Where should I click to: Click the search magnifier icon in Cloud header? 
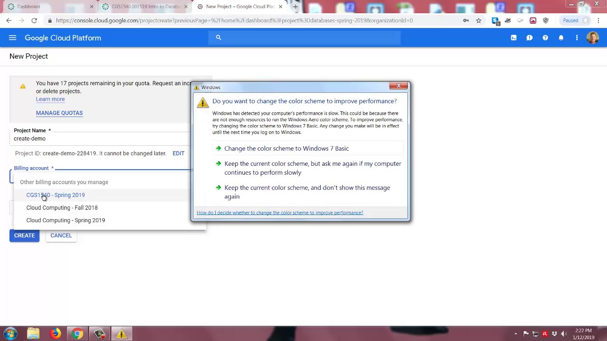[219, 37]
